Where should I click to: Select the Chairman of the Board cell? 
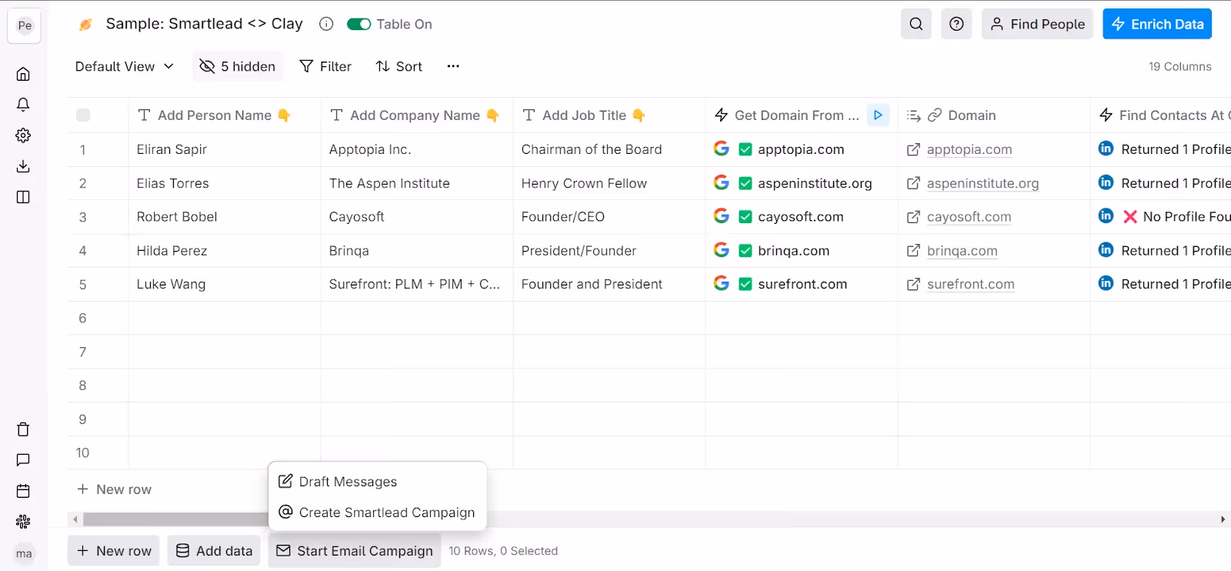(609, 149)
